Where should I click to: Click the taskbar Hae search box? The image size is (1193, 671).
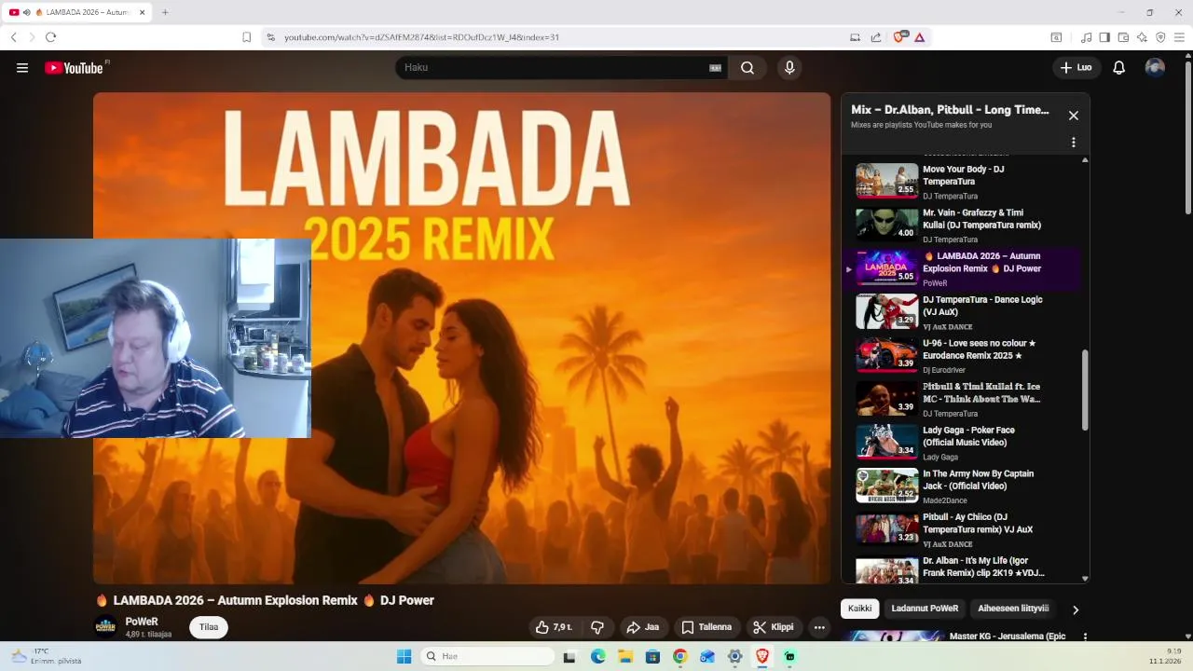tap(487, 656)
